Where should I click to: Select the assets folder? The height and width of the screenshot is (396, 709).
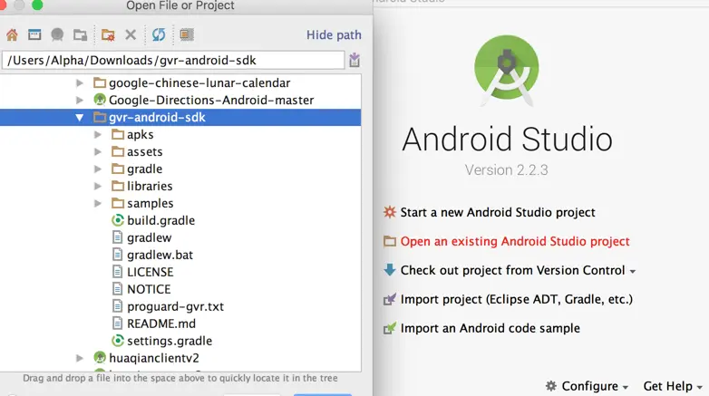click(145, 152)
